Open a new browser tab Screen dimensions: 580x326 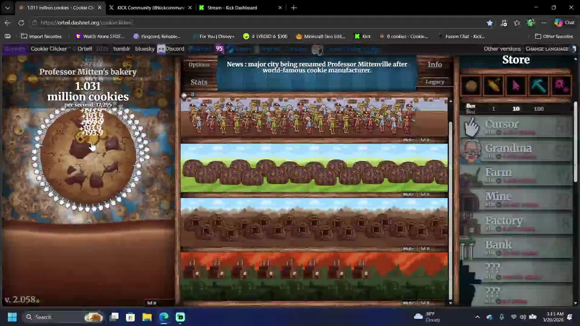pos(294,8)
